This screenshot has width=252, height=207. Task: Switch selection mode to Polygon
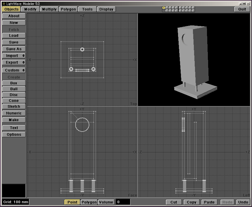[89, 202]
